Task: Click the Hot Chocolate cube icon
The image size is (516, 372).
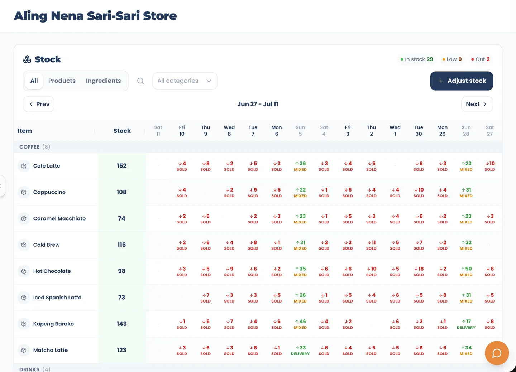Action: (24, 271)
